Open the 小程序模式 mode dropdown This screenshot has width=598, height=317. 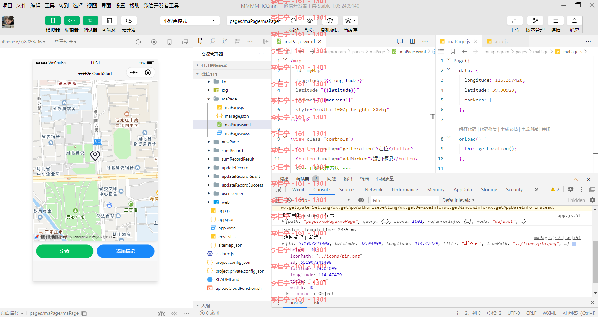pyautogui.click(x=189, y=21)
